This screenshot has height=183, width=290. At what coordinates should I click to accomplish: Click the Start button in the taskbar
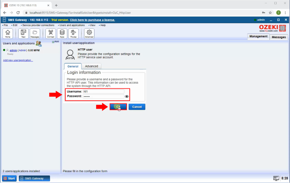tap(9, 178)
